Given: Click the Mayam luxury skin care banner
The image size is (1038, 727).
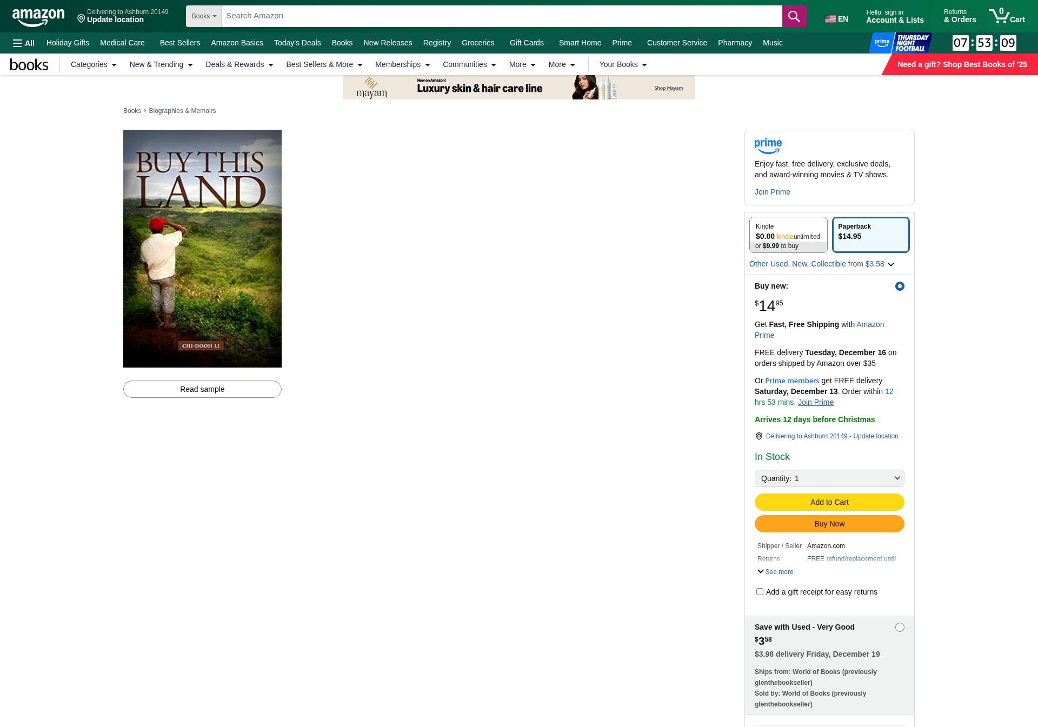Looking at the screenshot, I should point(518,88).
